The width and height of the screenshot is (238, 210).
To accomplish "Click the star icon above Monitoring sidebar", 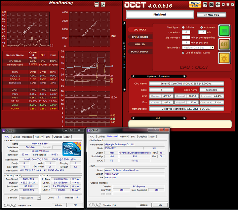I will 124,23.
